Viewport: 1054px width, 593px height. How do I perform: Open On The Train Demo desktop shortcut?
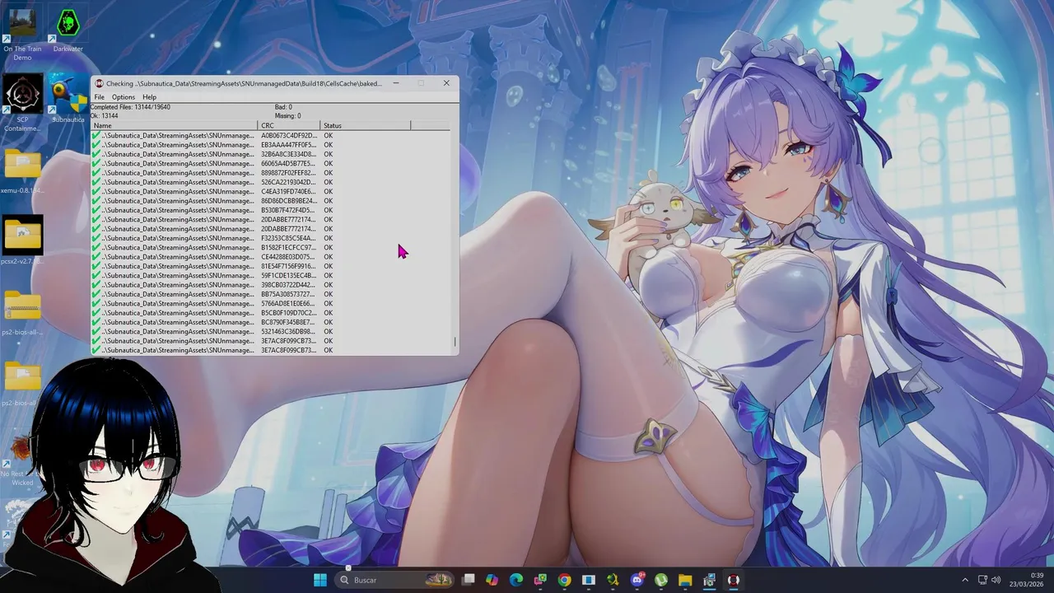(x=22, y=33)
